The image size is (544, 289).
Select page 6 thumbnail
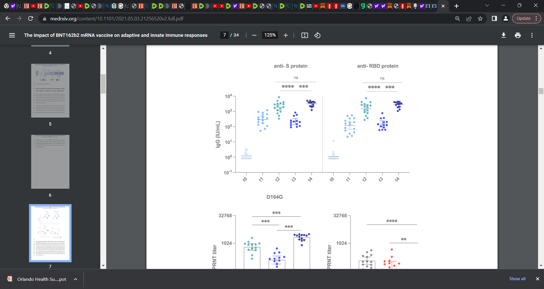[50, 162]
